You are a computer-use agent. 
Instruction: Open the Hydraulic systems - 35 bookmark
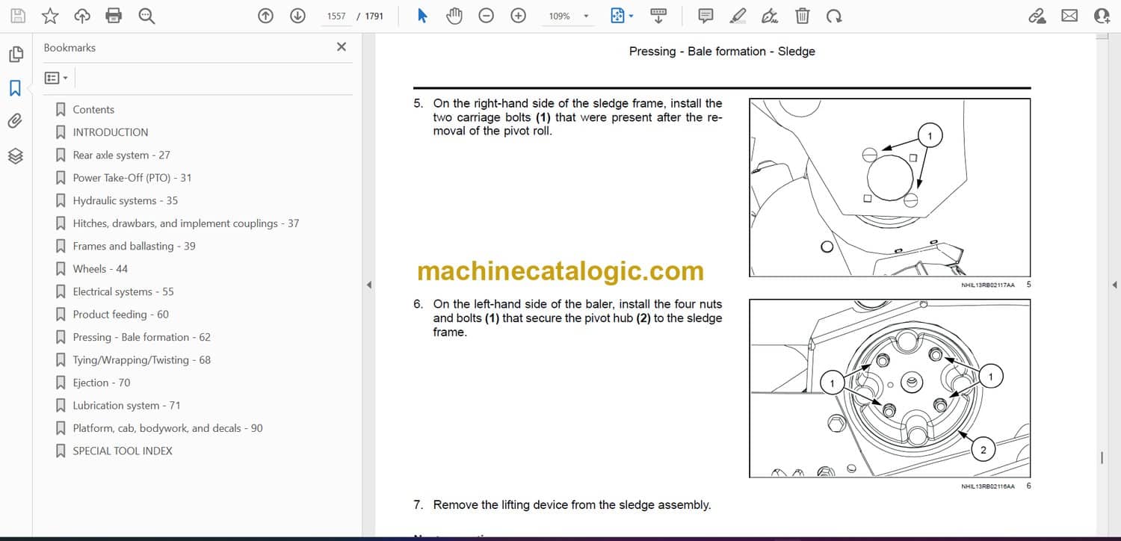click(125, 200)
